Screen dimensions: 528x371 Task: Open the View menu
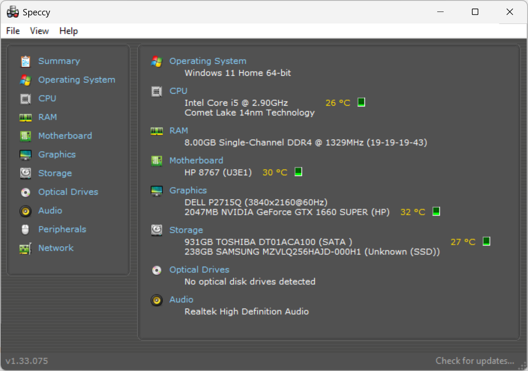(39, 31)
